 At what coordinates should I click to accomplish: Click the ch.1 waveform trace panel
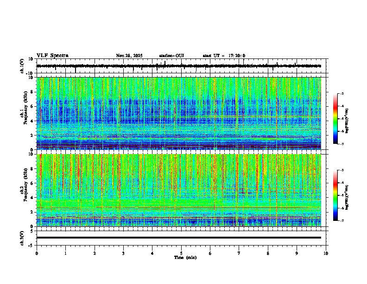tap(182, 66)
